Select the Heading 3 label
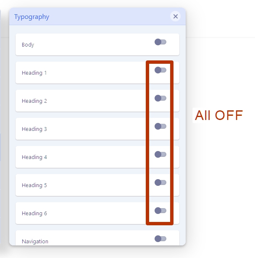This screenshot has height=258, width=255. (x=34, y=129)
